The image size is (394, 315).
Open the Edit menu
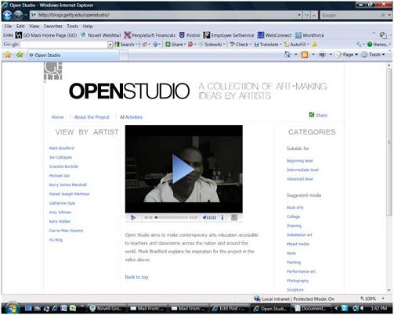20,26
